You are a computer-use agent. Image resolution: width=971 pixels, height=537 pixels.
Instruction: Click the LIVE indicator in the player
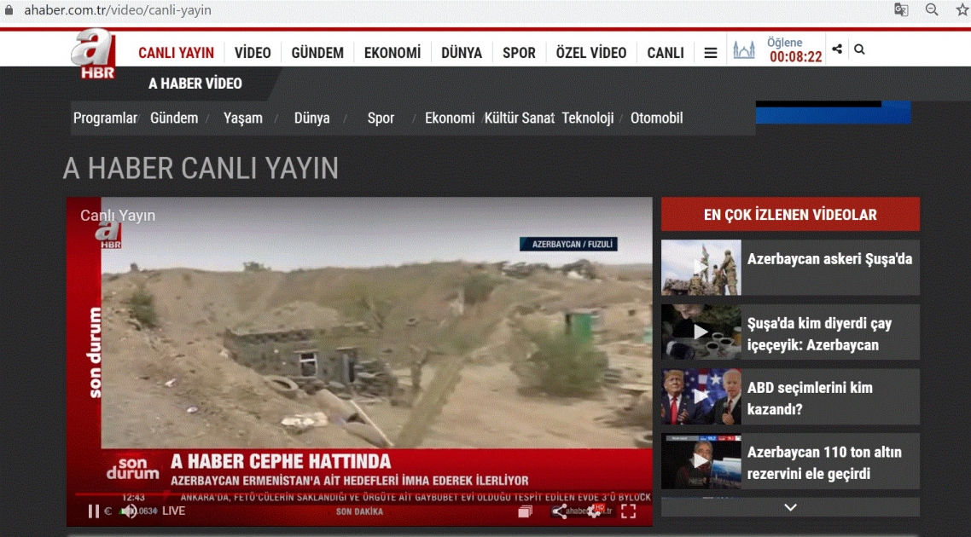click(173, 511)
